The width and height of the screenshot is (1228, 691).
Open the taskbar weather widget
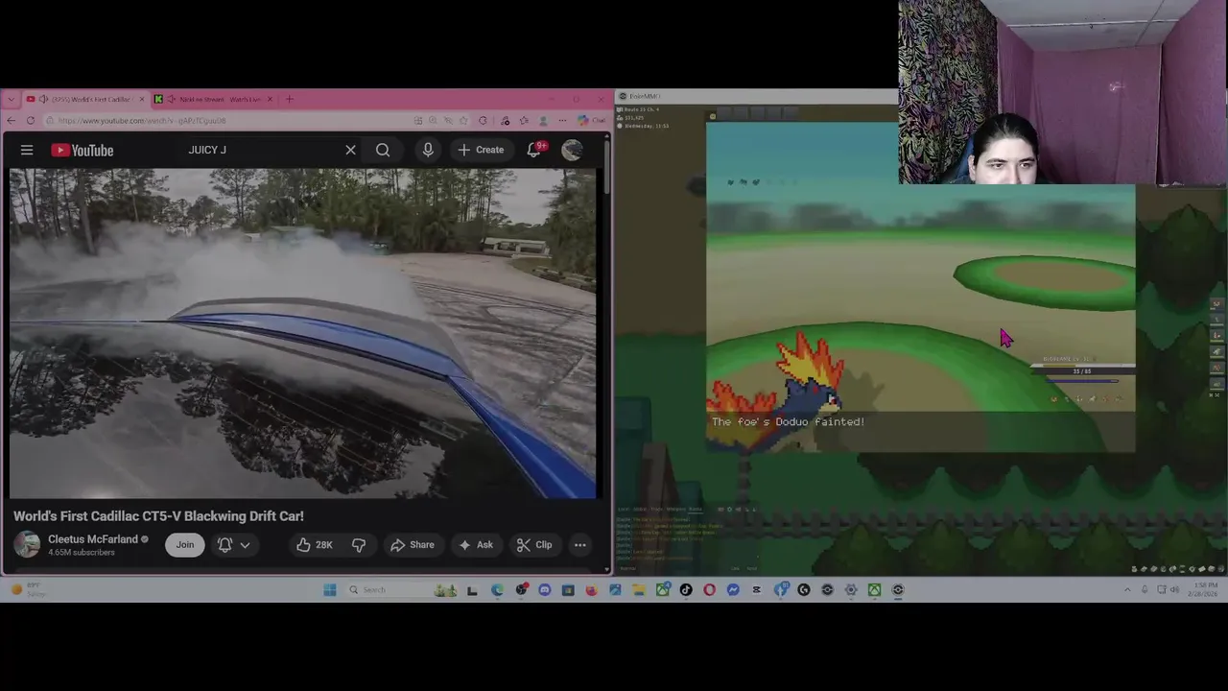pos(27,589)
